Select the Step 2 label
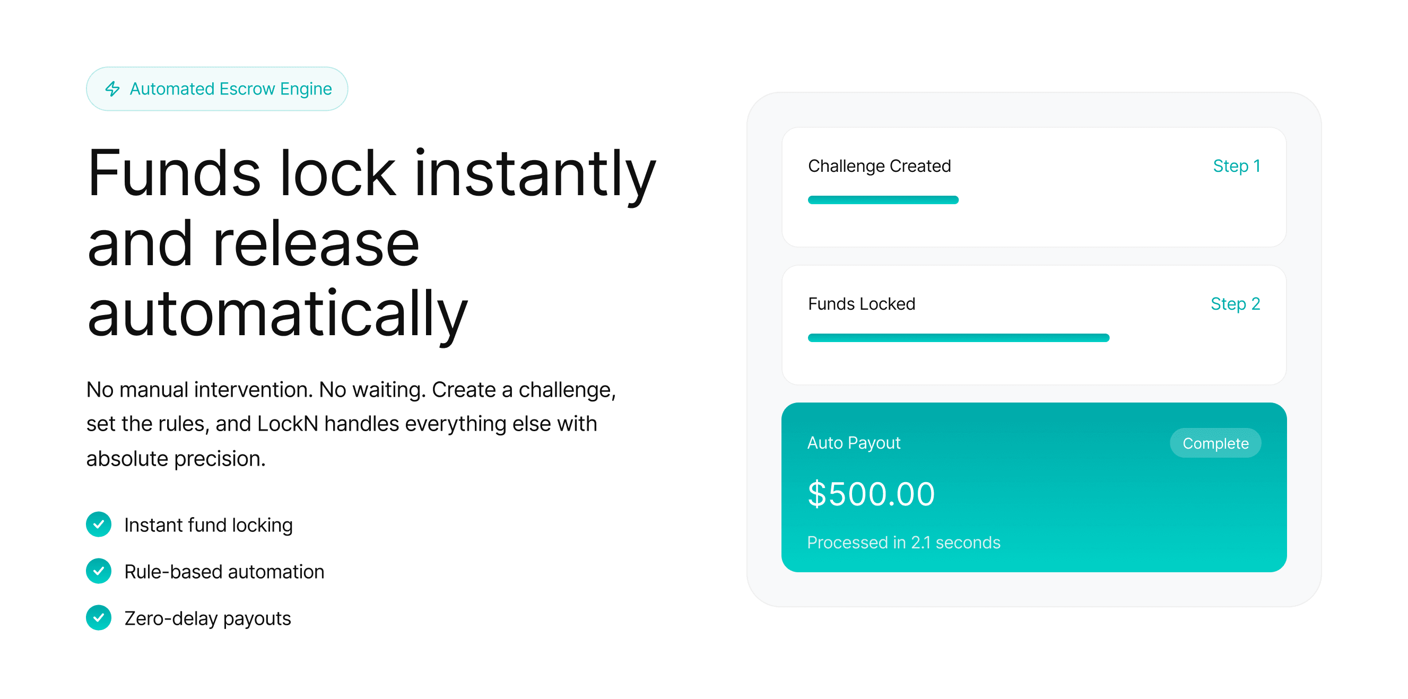 (x=1236, y=304)
